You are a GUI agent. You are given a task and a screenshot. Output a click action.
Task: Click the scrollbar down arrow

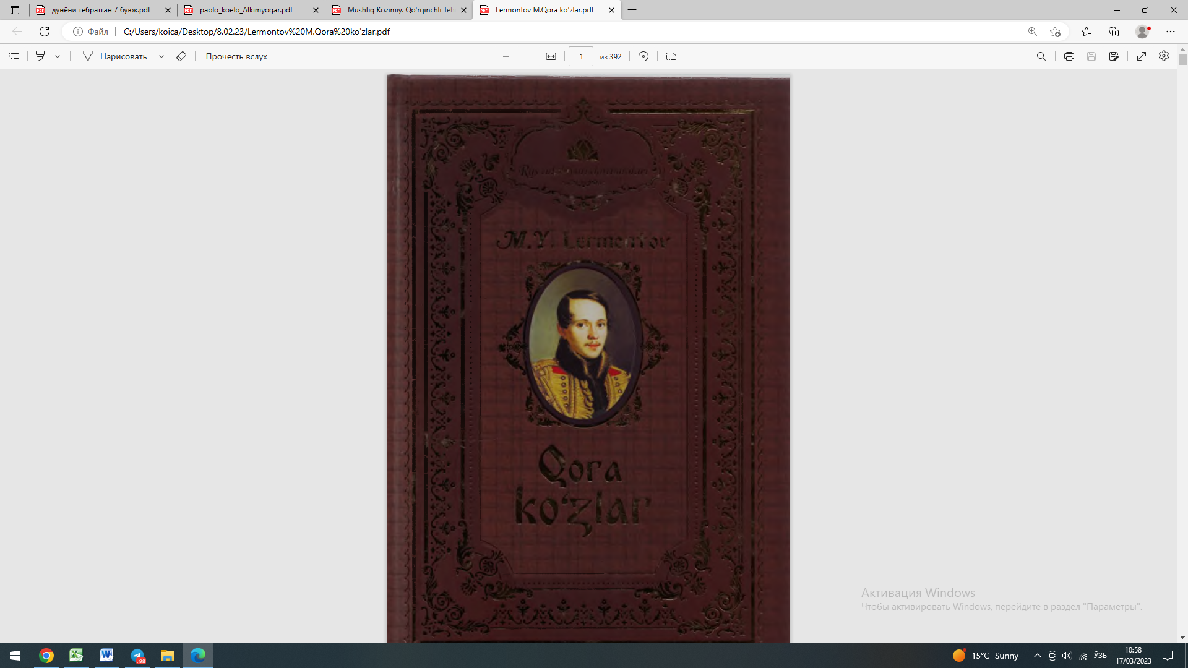click(1182, 638)
